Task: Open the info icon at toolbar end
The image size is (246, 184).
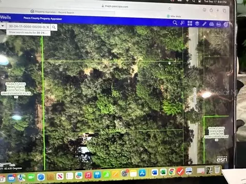Action: click(226, 25)
